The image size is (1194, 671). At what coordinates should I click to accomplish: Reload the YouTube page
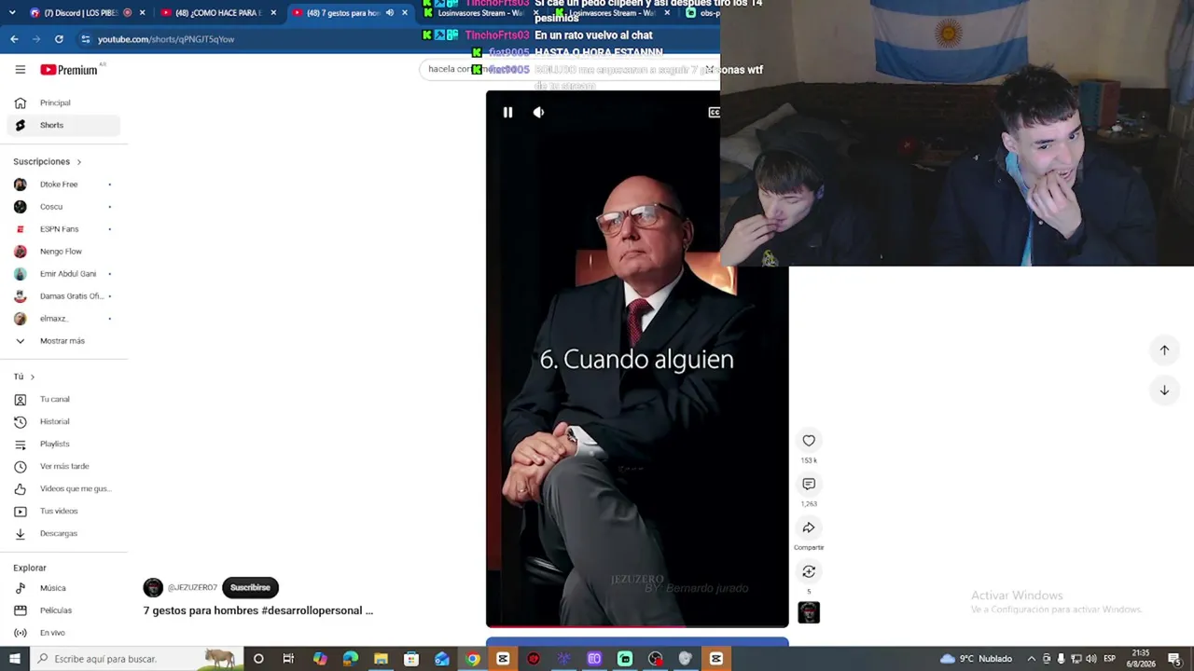pos(59,39)
